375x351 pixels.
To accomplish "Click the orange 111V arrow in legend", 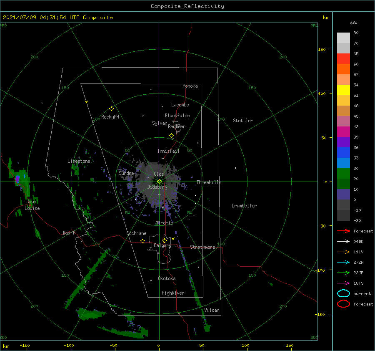I will [x=343, y=252].
